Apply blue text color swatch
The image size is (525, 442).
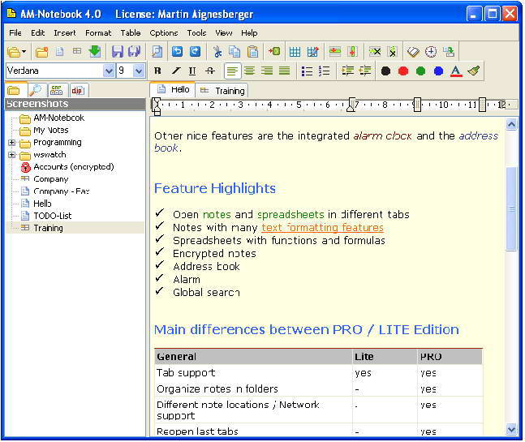coord(438,71)
